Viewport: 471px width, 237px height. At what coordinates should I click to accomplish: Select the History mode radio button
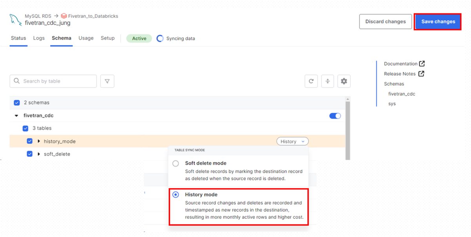pyautogui.click(x=176, y=195)
